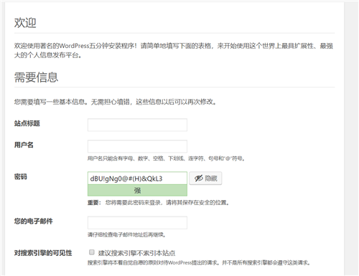Click the 请仔细检查电子邮件地址后再继续 hint
The width and height of the screenshot is (359, 276).
[x=127, y=235]
